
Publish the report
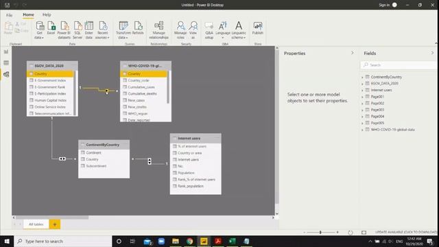(258, 28)
